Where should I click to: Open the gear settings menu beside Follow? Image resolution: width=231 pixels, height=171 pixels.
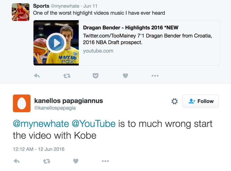click(x=175, y=101)
